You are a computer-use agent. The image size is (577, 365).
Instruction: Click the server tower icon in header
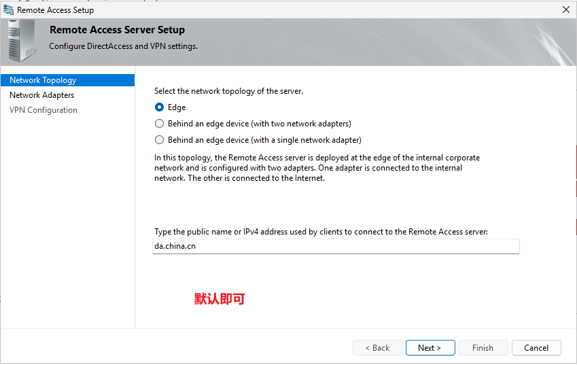21,41
